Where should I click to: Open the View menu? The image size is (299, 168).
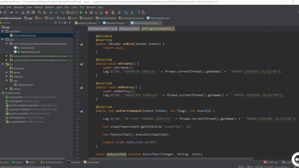[x=8, y=7]
